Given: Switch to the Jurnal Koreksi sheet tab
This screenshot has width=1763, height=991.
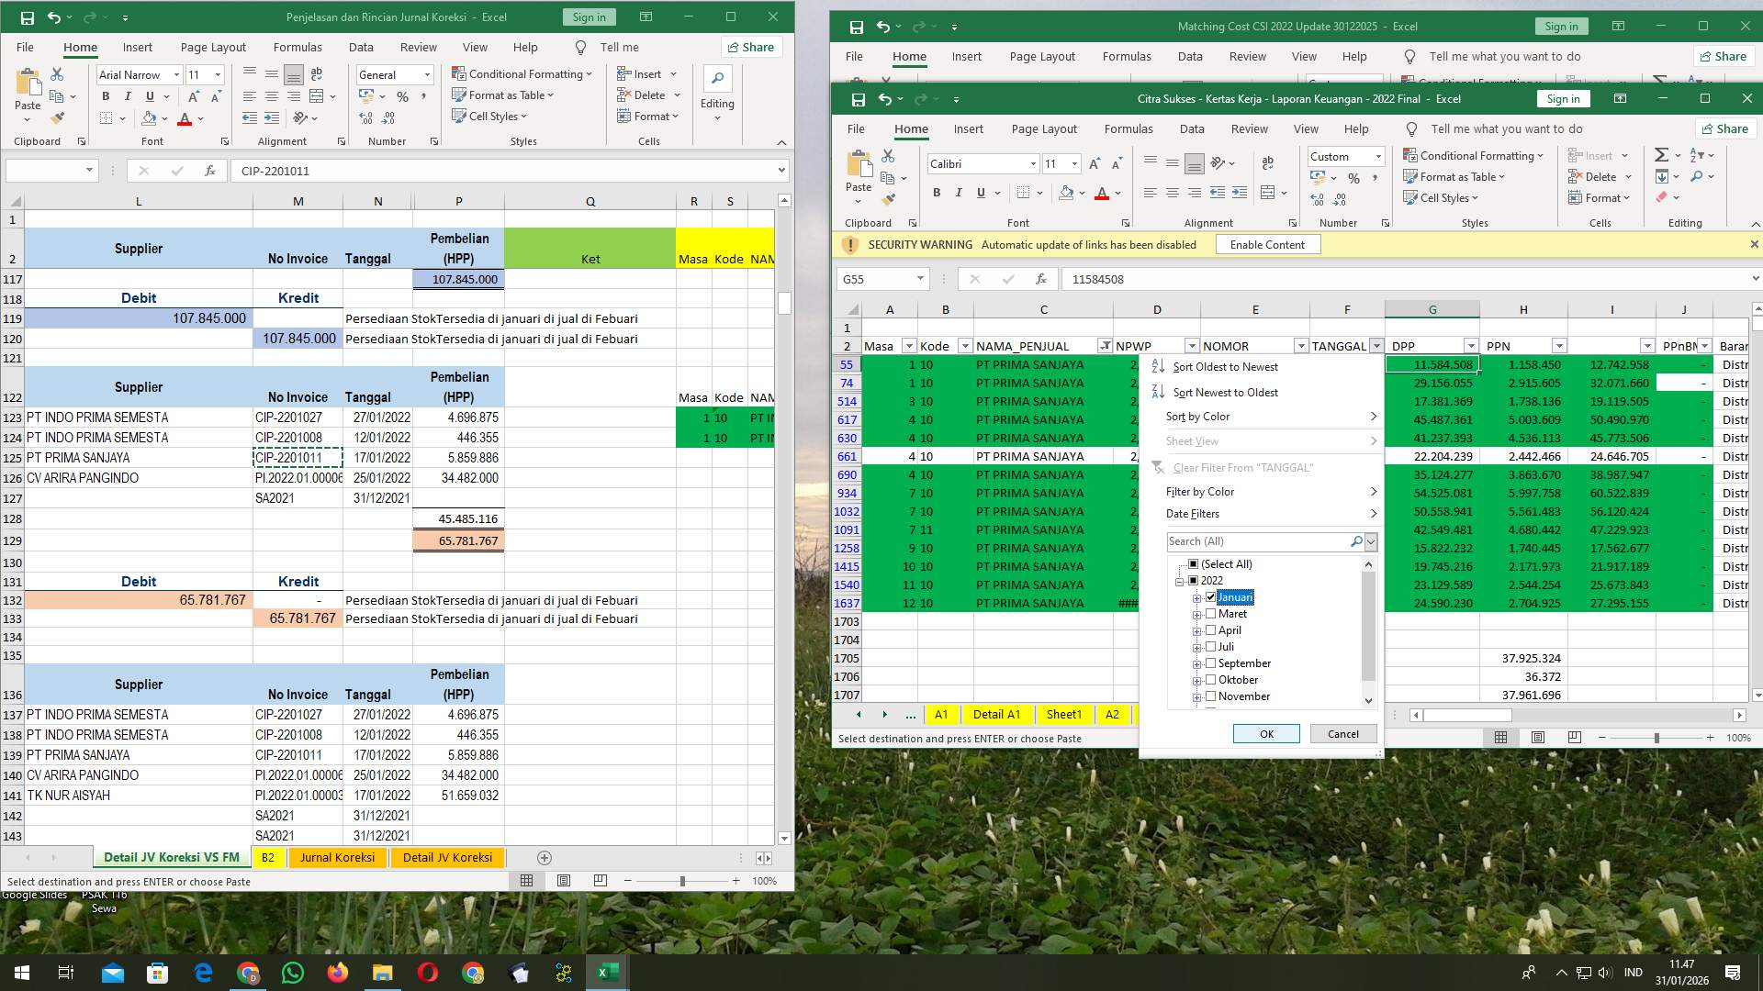Looking at the screenshot, I should (x=337, y=857).
